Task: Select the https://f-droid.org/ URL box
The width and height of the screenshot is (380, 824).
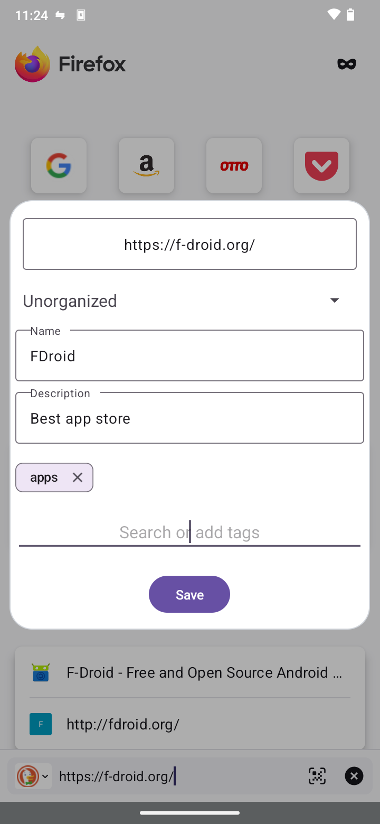Action: (189, 245)
